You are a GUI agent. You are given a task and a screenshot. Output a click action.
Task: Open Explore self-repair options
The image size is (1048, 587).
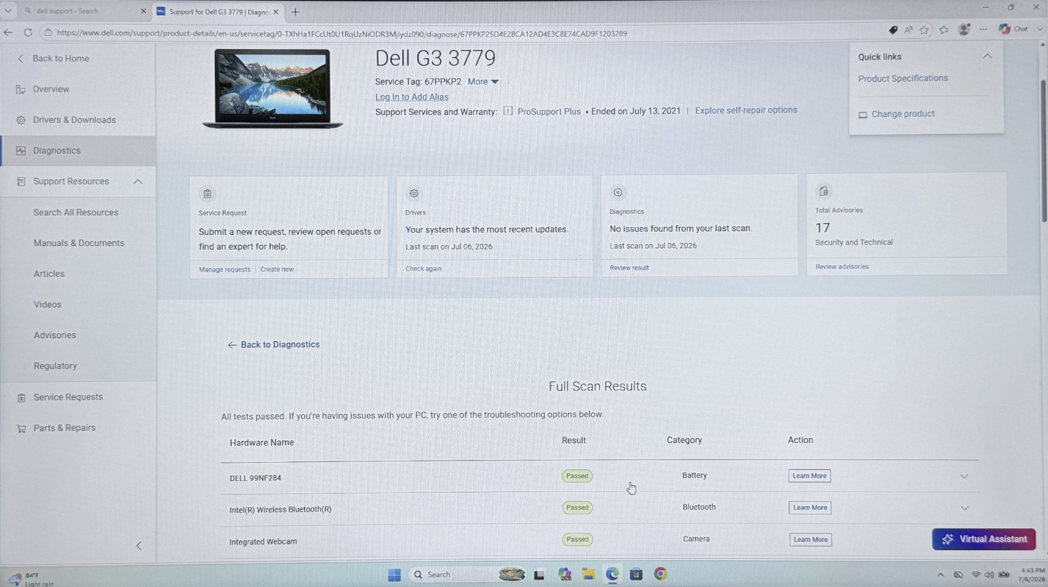[746, 110]
